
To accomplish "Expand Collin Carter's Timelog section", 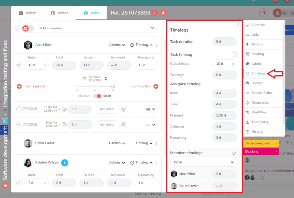I will click(144, 143).
